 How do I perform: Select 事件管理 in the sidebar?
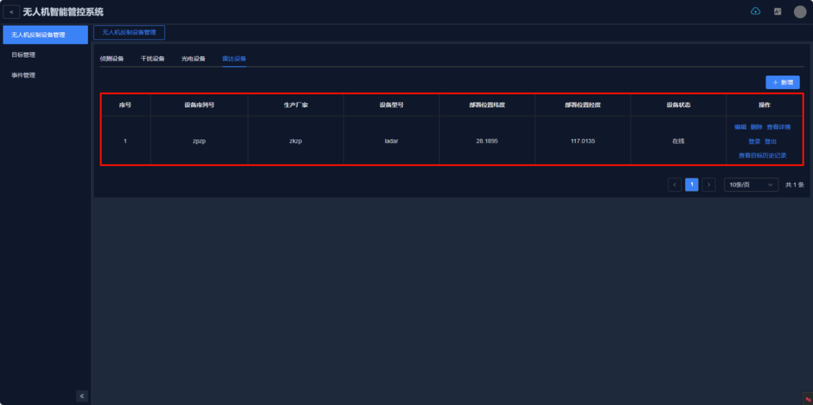point(24,76)
